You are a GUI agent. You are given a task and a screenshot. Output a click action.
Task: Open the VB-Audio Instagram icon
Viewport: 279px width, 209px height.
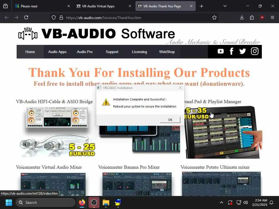pos(255,51)
